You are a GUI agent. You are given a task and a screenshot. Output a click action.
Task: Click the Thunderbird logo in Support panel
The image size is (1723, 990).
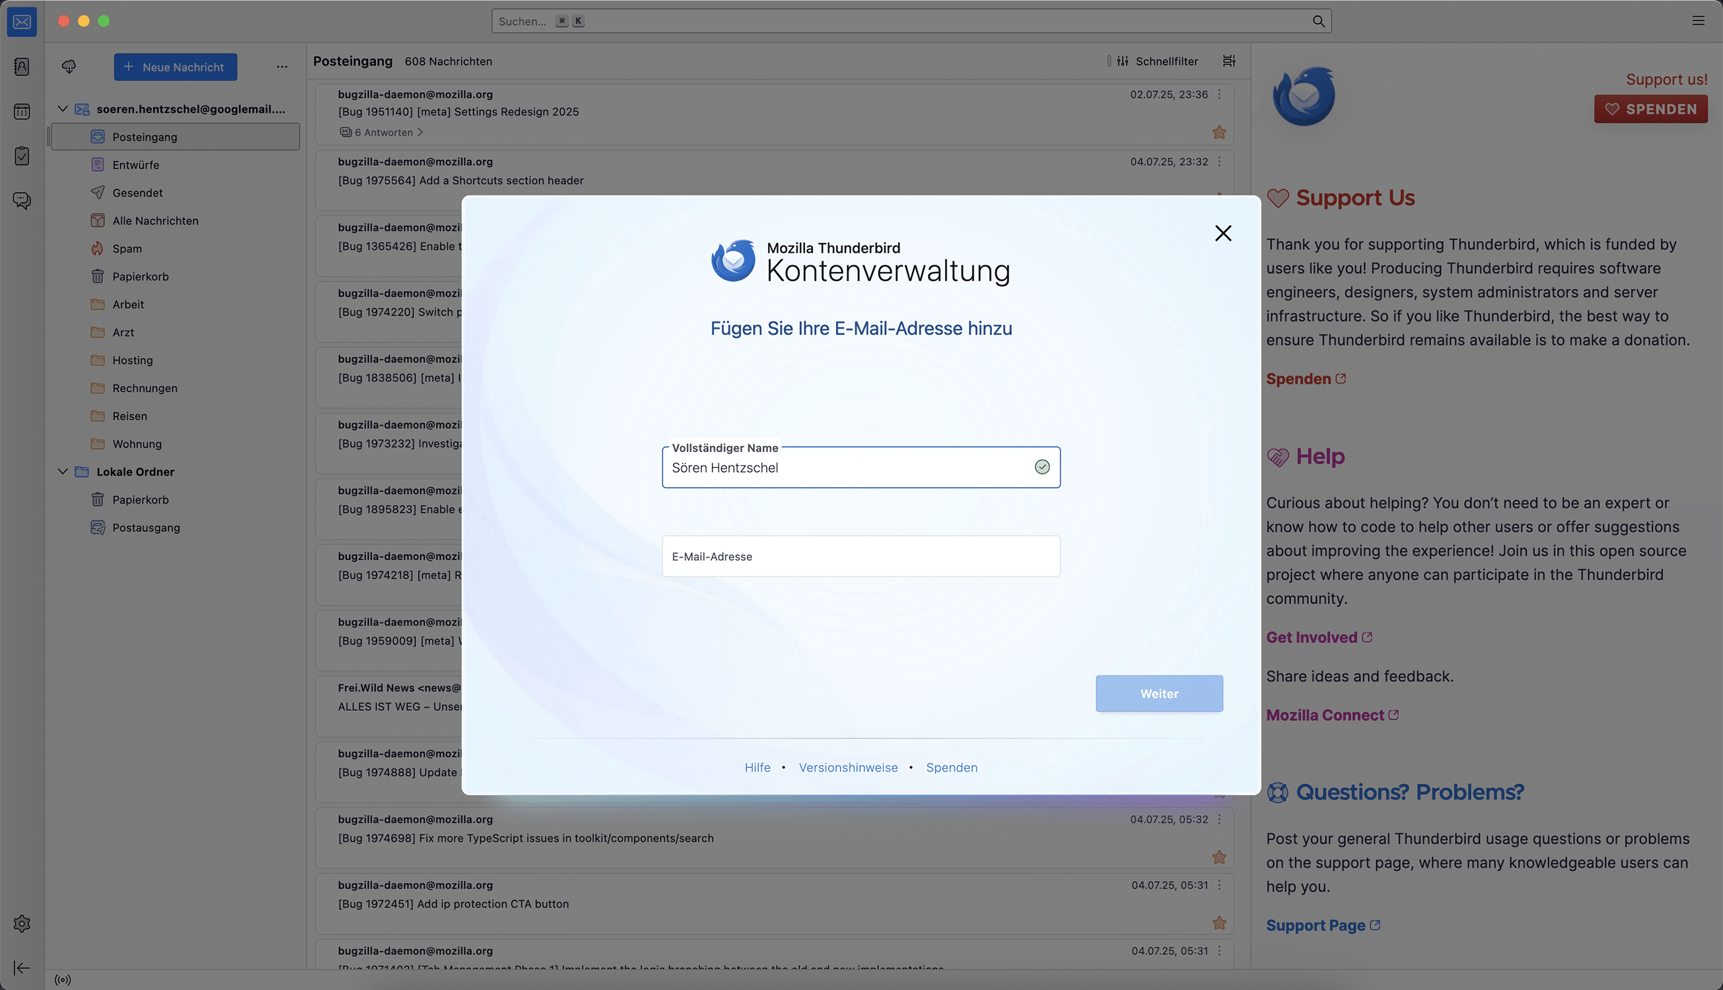[1303, 96]
